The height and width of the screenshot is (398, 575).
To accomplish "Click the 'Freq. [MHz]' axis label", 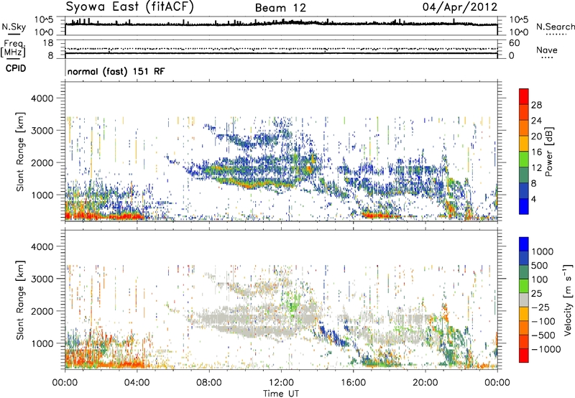I will pyautogui.click(x=13, y=48).
